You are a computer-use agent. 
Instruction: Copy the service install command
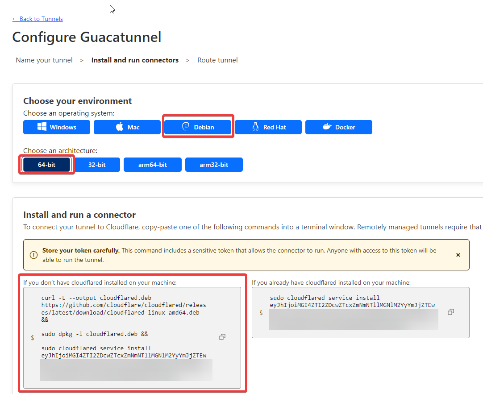point(450,312)
